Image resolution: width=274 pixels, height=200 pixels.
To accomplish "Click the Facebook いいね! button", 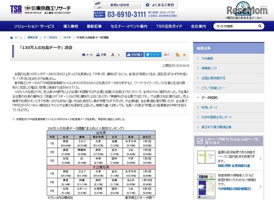I will click(134, 55).
